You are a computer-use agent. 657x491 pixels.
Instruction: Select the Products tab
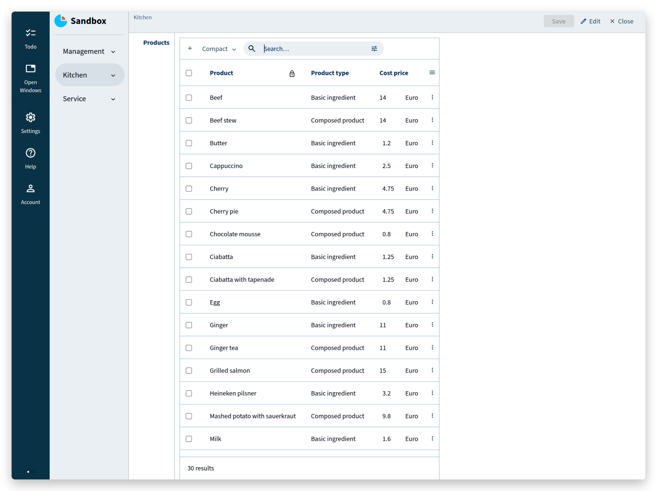click(156, 43)
